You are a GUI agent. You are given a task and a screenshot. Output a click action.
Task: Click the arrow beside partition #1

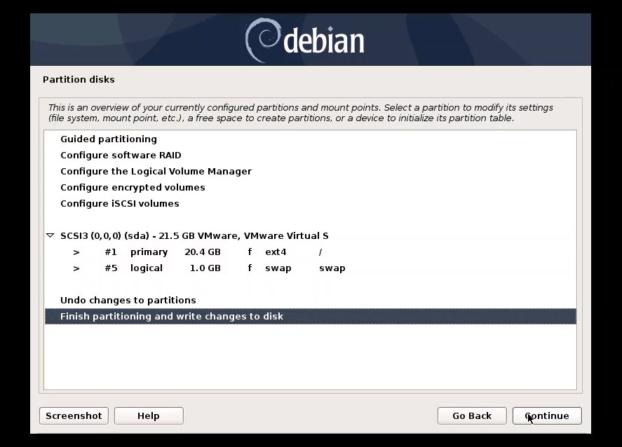point(76,252)
